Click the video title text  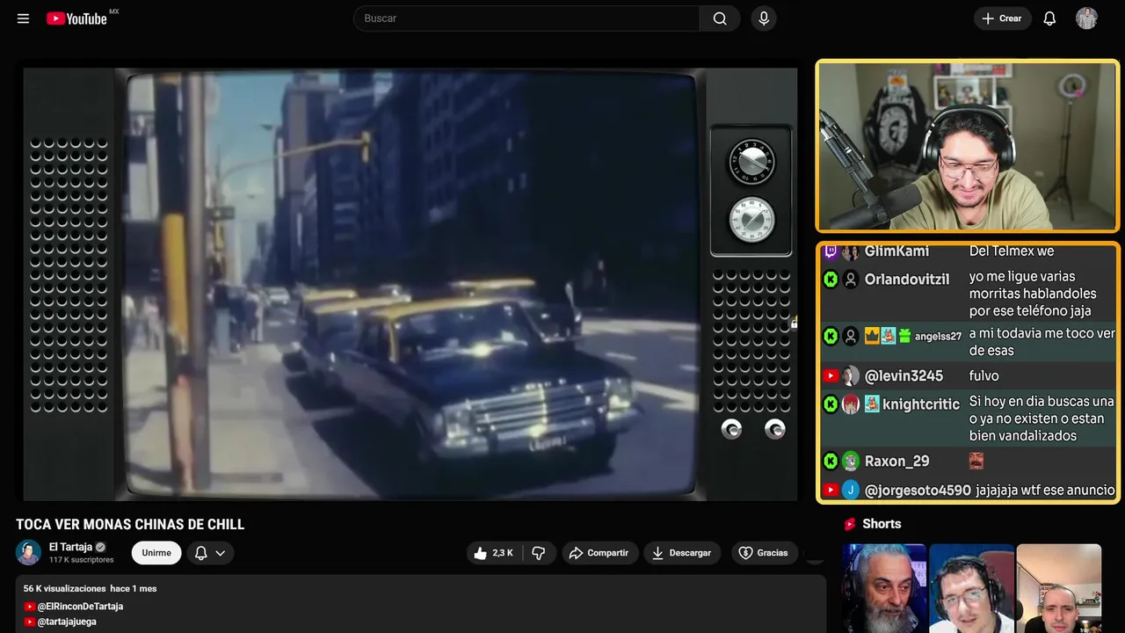tap(130, 525)
